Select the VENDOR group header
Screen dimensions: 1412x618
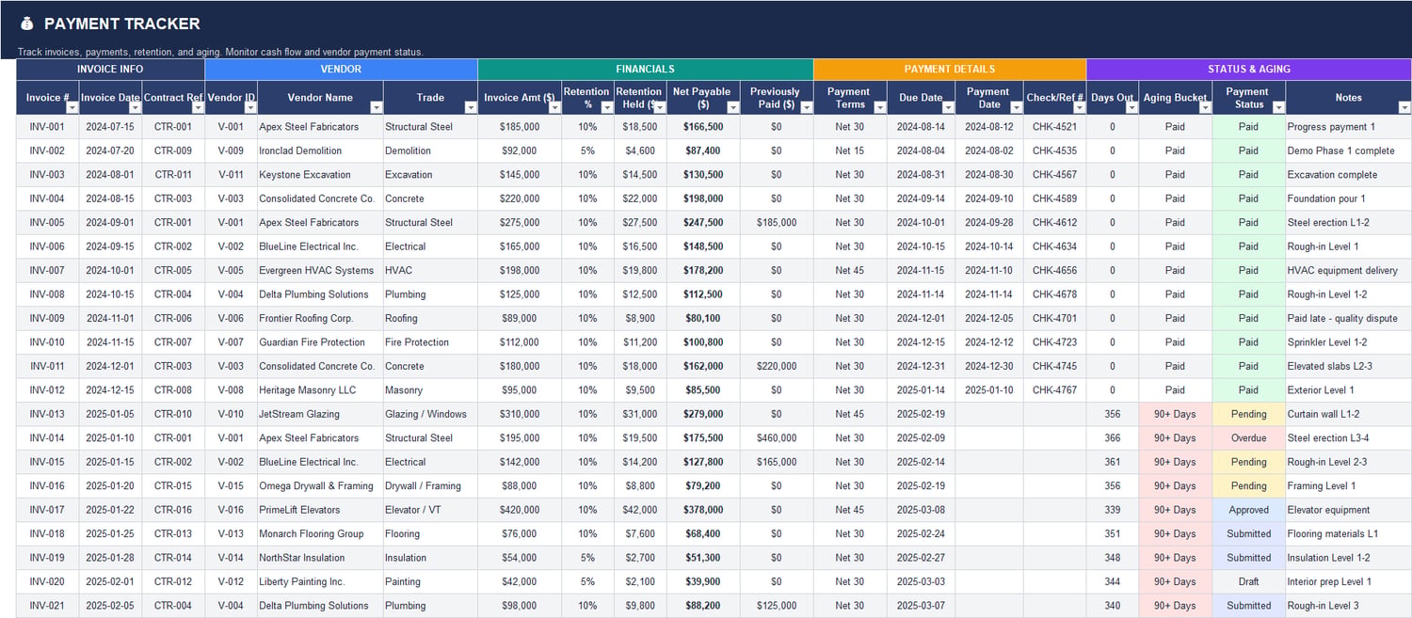[341, 69]
